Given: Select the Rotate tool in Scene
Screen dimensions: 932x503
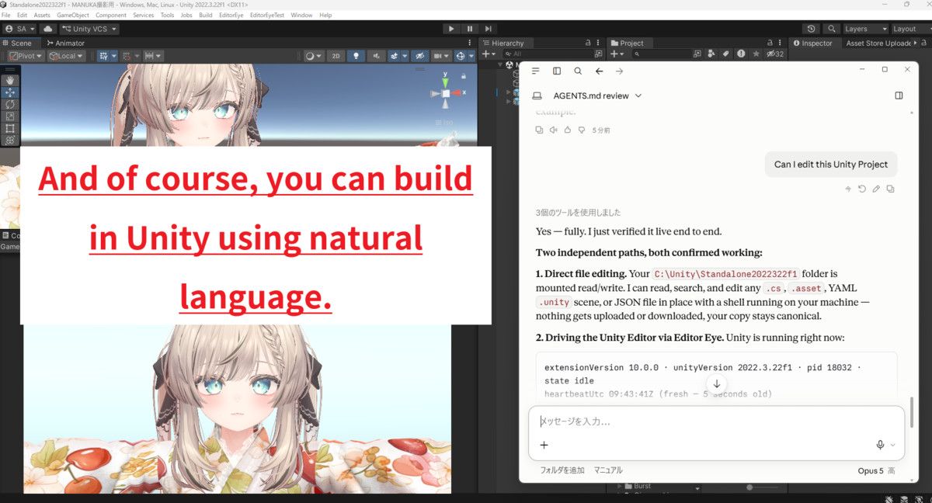Looking at the screenshot, I should (x=10, y=104).
